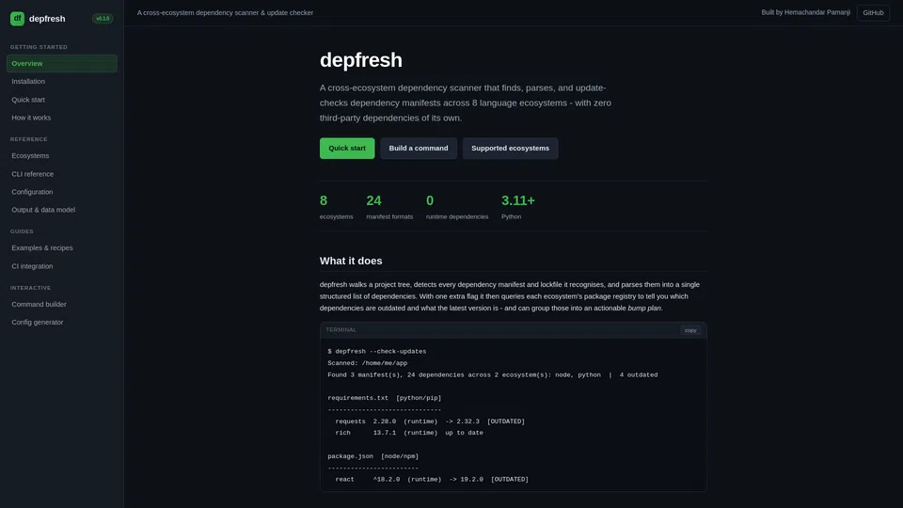Navigate to Ecosystems reference
This screenshot has height=508, width=903.
tap(62, 155)
